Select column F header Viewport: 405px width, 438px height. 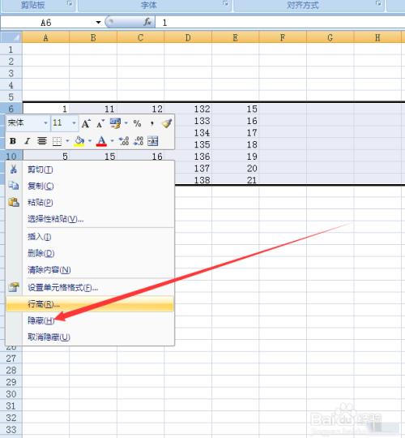click(x=283, y=37)
